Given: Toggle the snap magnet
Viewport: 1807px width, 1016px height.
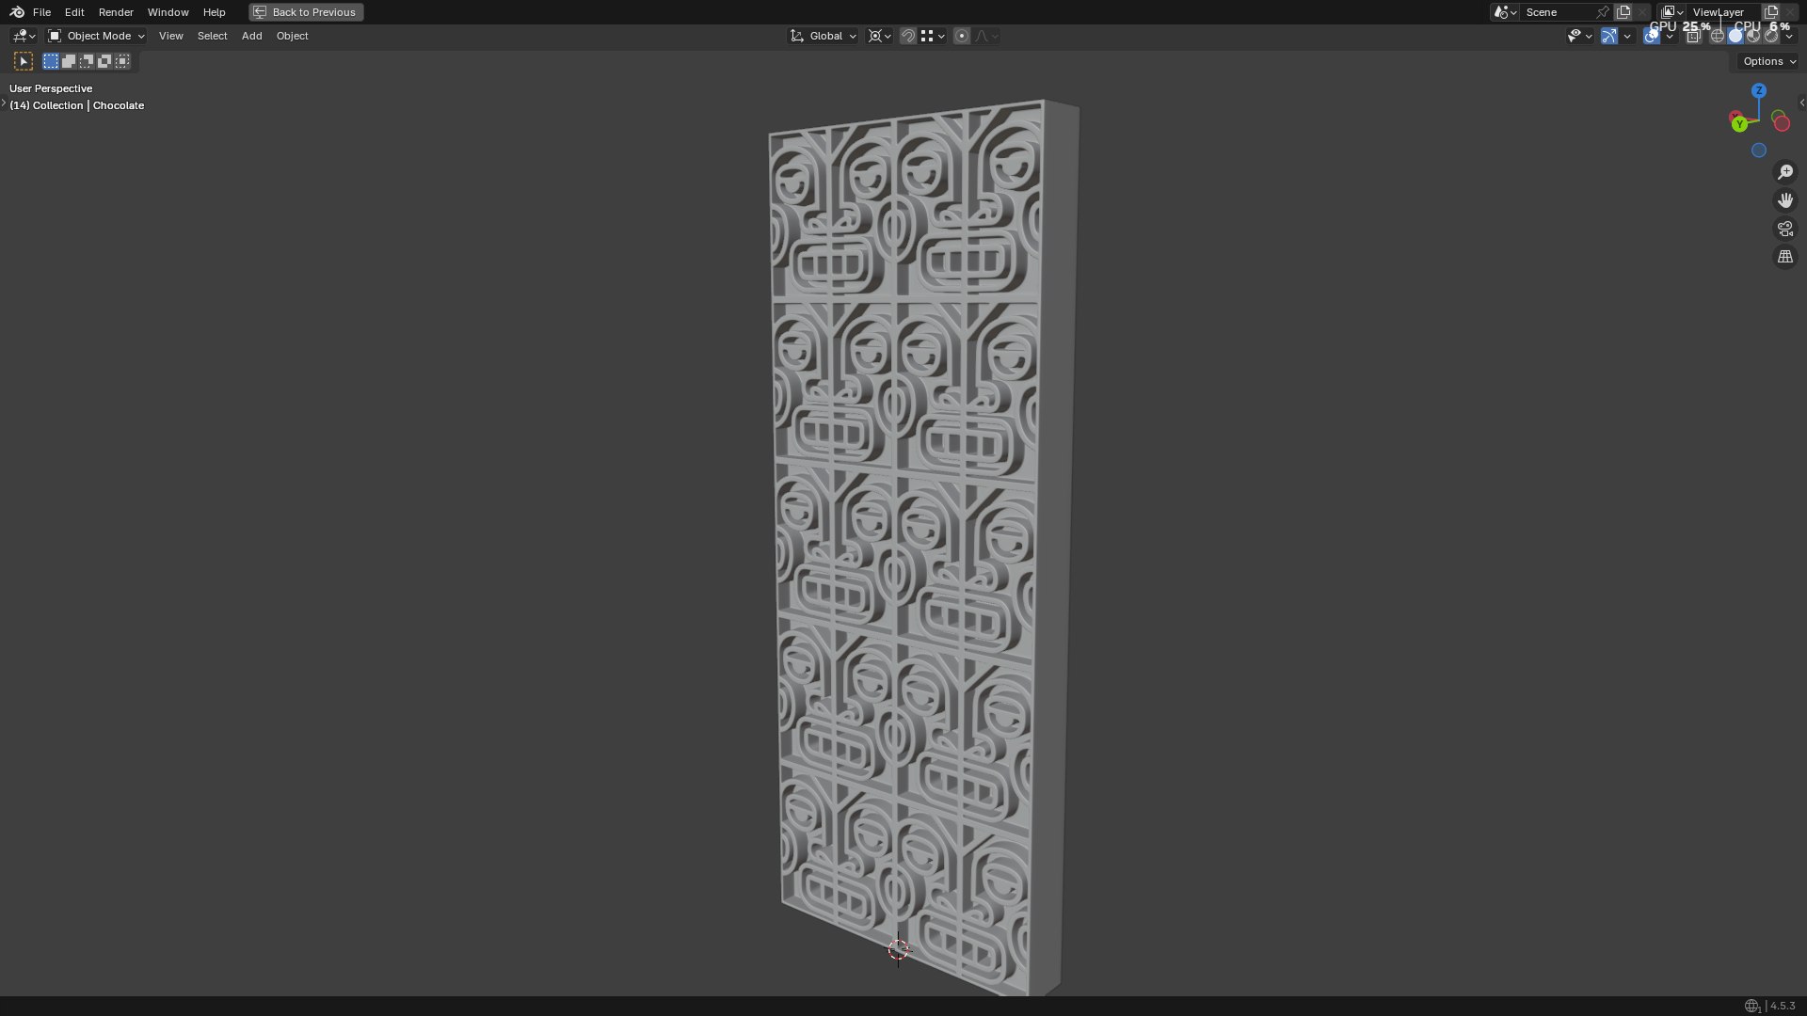Looking at the screenshot, I should 908,36.
